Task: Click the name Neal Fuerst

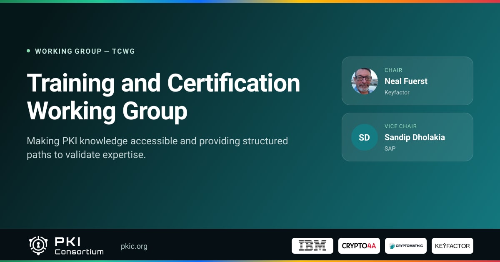Action: 406,81
